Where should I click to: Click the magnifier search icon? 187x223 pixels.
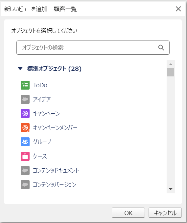pyautogui.click(x=161, y=48)
